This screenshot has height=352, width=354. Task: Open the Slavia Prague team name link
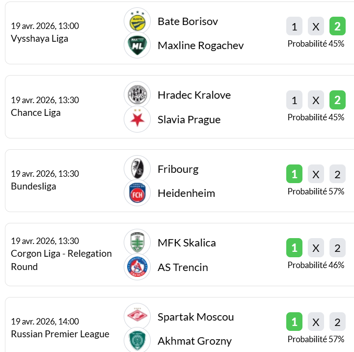[x=189, y=120]
